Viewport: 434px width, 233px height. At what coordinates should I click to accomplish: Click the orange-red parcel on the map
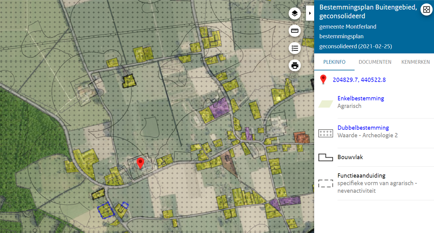coord(302,138)
